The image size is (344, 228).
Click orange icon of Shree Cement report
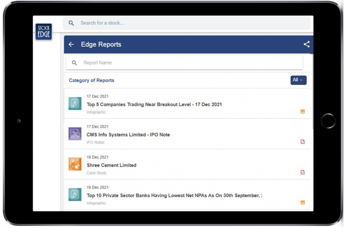point(75,164)
